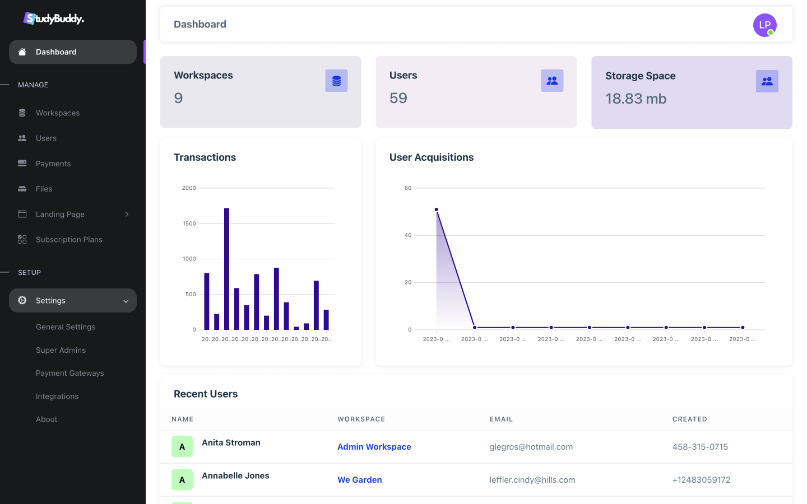Click the Payments card icon in sidebar
This screenshot has height=504, width=807.
[22, 164]
